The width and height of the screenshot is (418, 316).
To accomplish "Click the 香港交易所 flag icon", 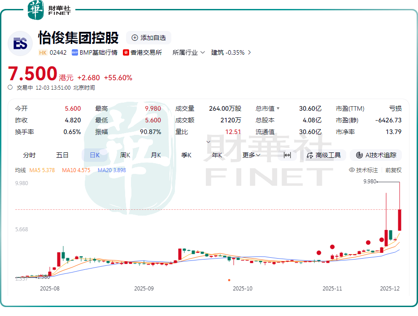I will (x=126, y=52).
